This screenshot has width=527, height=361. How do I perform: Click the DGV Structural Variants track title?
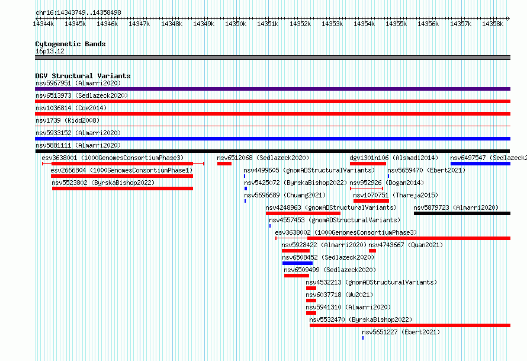tap(83, 76)
